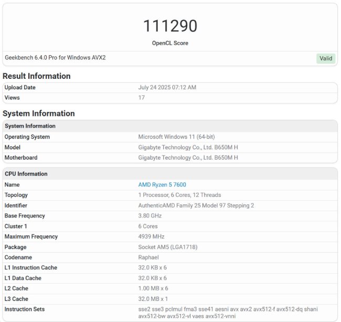Image resolution: width=341 pixels, height=322 pixels.
Task: Click the L2 Cache label
Action: (x=16, y=288)
